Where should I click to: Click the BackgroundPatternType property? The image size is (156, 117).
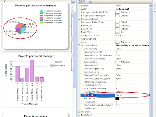tap(92, 22)
